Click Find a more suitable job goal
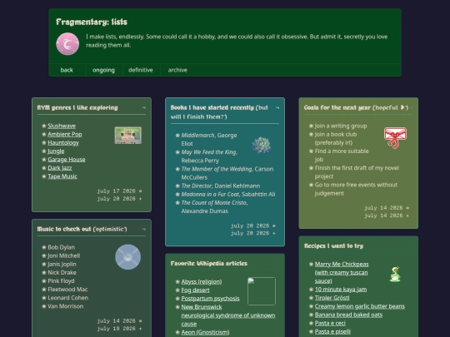The image size is (450, 337). tap(342, 155)
